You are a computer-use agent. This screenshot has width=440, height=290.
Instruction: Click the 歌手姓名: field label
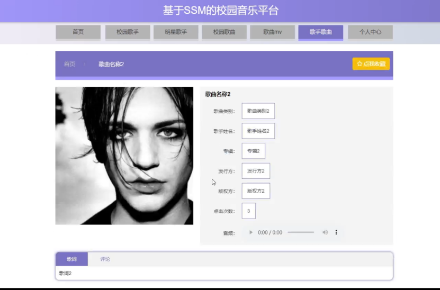pyautogui.click(x=224, y=131)
